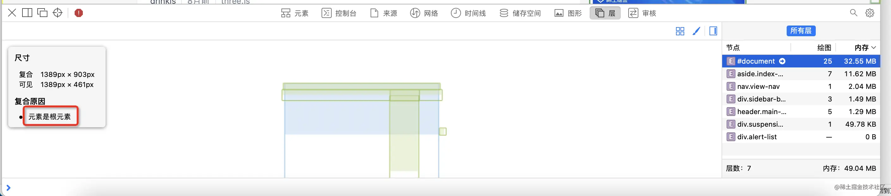Select the div.sidebar-b... layer row
891x196 pixels.
[801, 99]
